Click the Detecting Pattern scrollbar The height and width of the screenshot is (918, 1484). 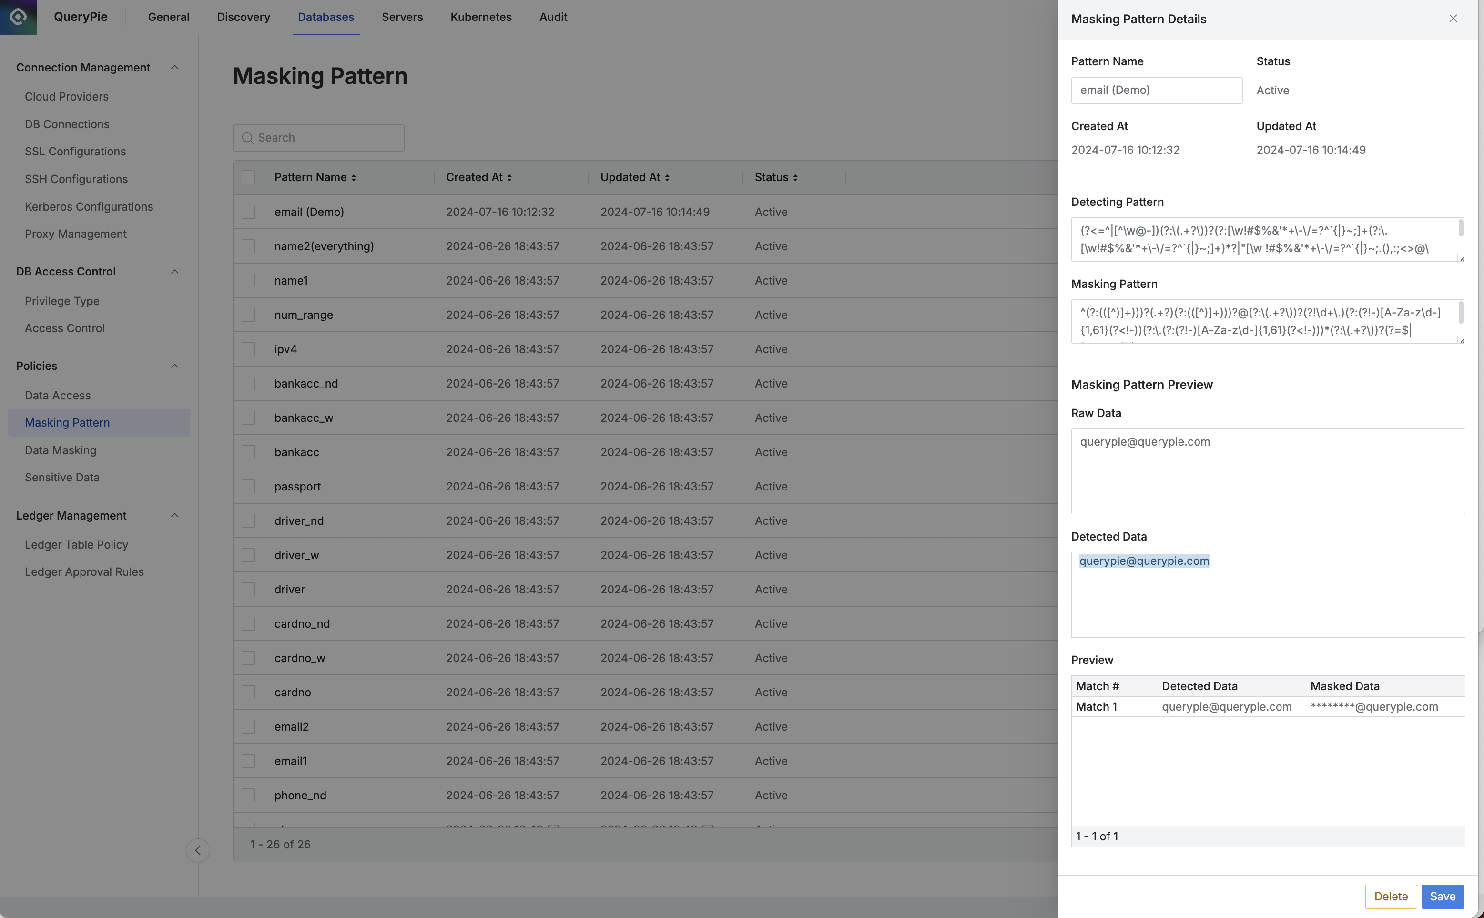(x=1460, y=229)
